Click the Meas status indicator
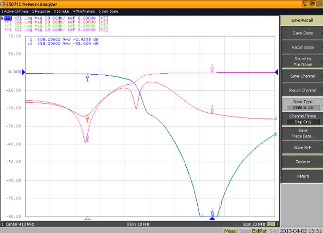This screenshot has height=233, width=323. [x=230, y=230]
